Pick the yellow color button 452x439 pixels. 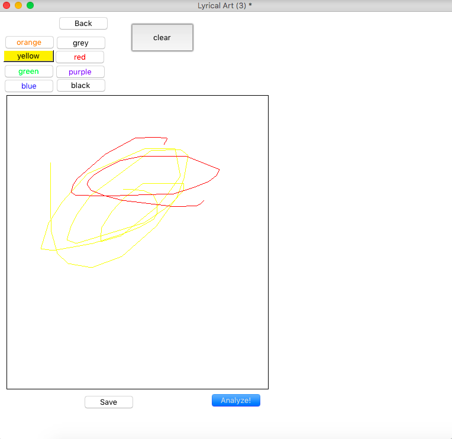tap(28, 56)
